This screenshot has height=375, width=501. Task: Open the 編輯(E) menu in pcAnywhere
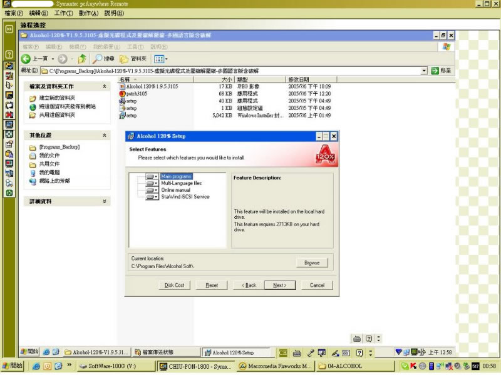(x=38, y=13)
